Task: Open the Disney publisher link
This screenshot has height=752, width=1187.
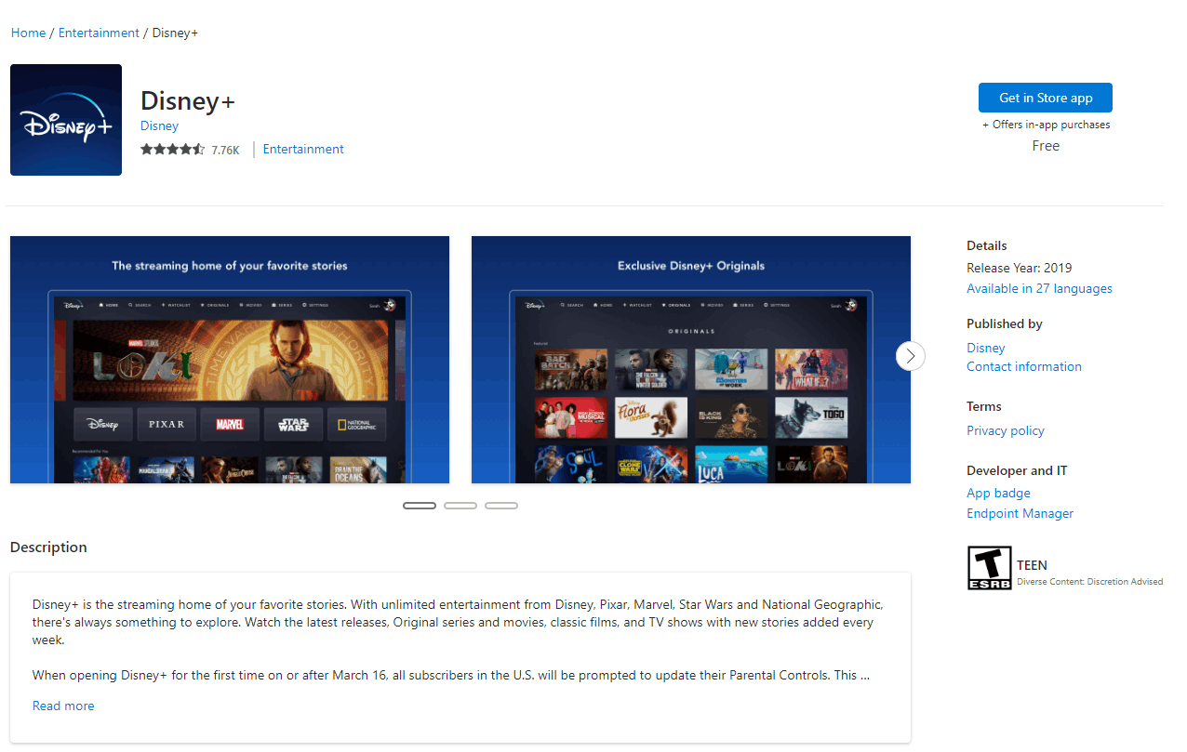Action: coord(985,347)
